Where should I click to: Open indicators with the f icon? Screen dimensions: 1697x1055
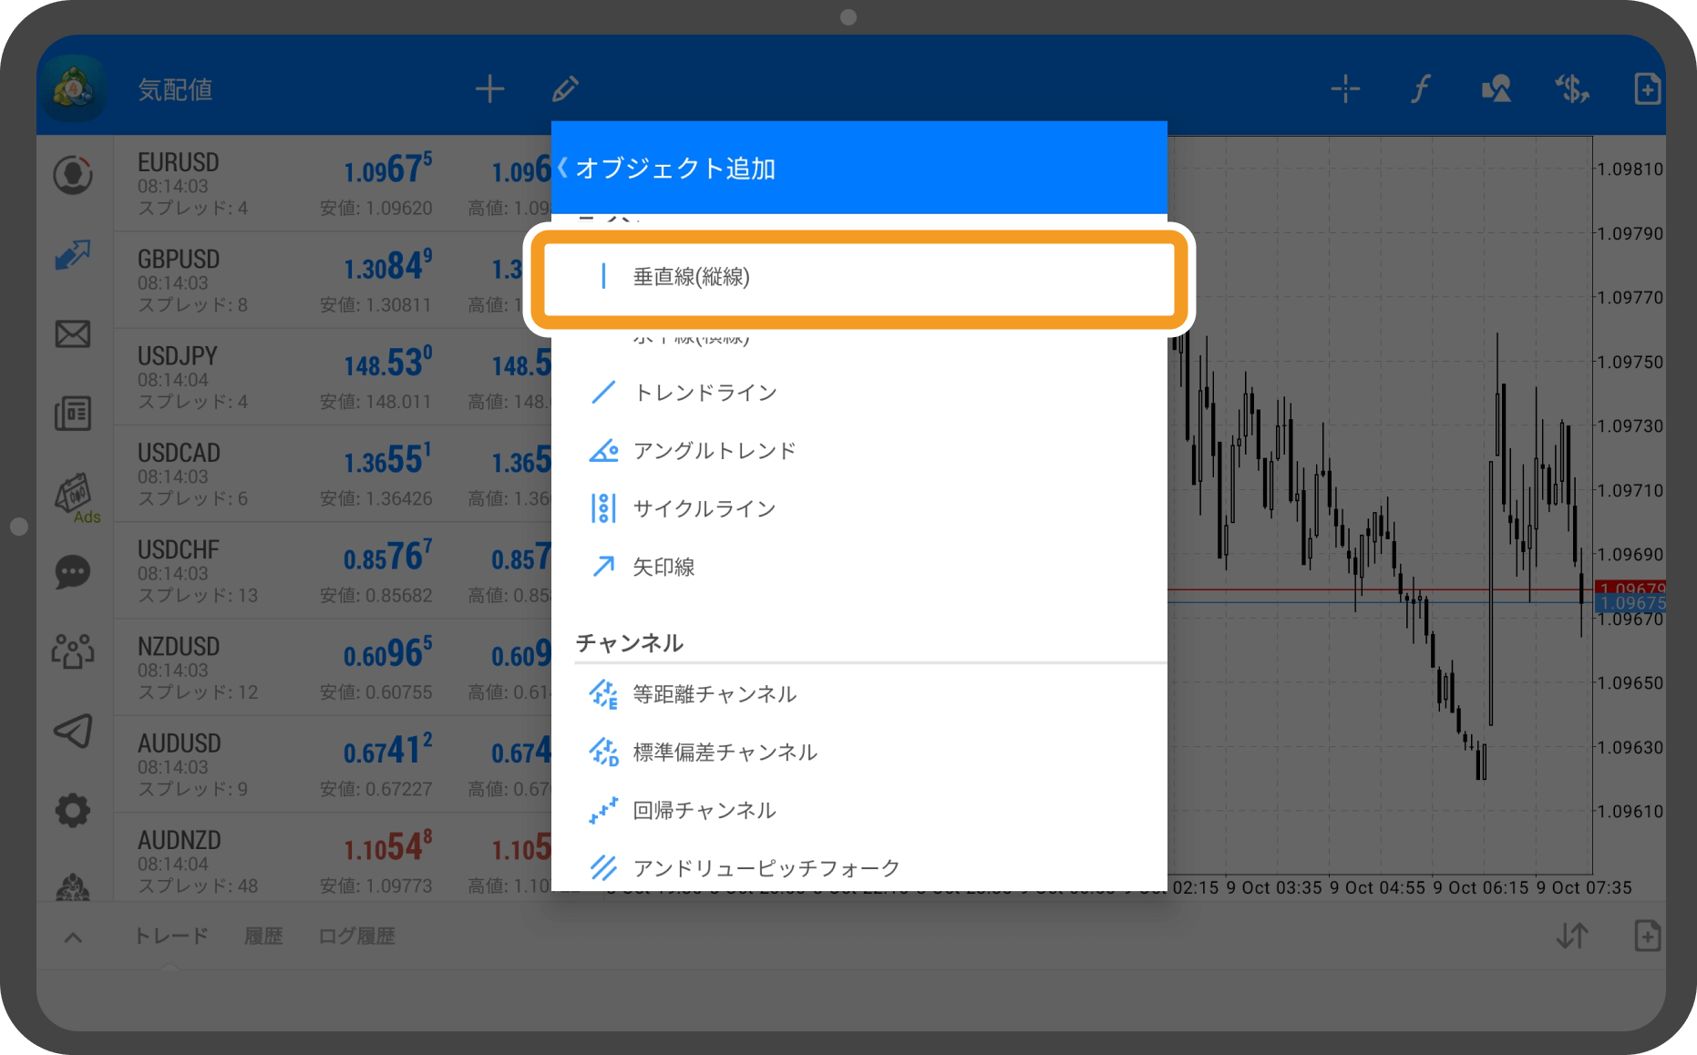click(1420, 89)
